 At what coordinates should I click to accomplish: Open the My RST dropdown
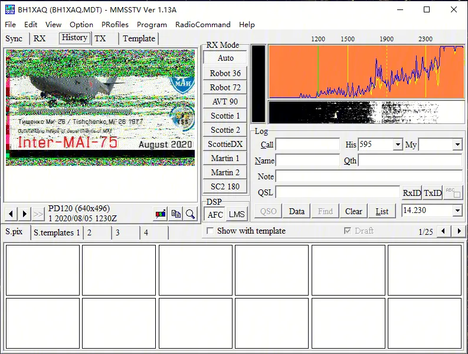[x=457, y=145]
